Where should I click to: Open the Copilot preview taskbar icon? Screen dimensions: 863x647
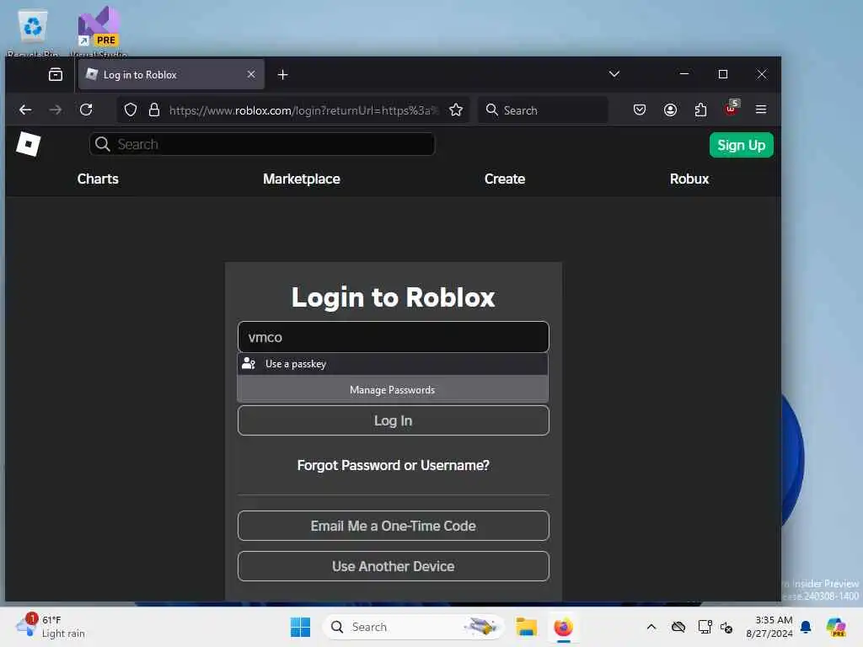(835, 627)
